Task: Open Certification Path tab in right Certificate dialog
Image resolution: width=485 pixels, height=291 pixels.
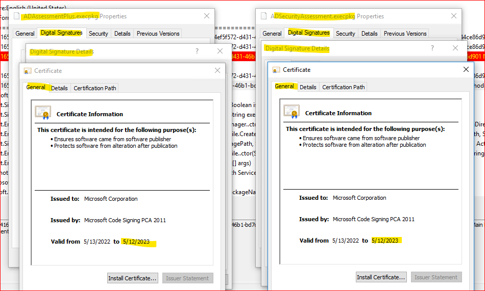Action: pos(344,87)
